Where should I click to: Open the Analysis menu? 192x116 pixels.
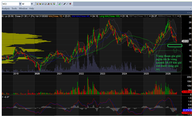click(x=6, y=8)
